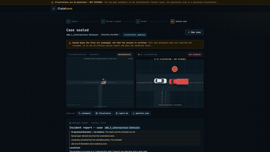The height and width of the screenshot is (152, 270).
Task: Select the Render step checkmark
Action: [138, 21]
